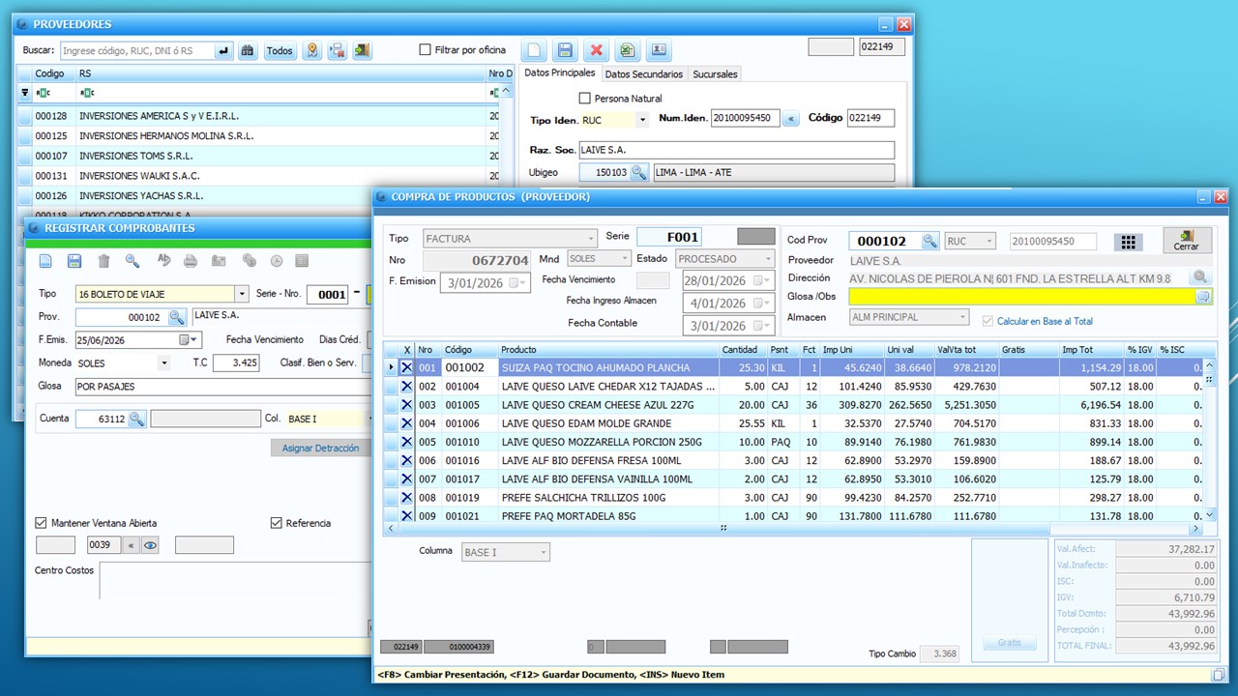Open the F.Emis. date picker 25/06/2026

point(190,340)
